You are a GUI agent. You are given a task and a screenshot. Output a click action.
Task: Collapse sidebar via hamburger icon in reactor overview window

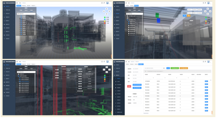(17, 3)
